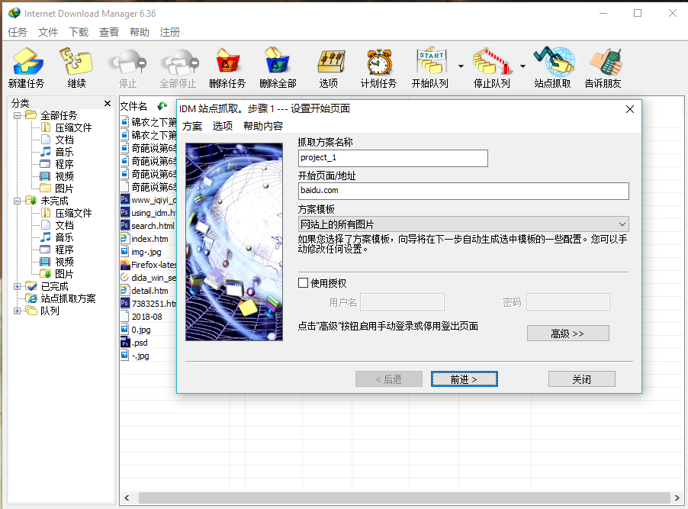
Task: Collapse the 未完成 tree node
Action: [17, 201]
